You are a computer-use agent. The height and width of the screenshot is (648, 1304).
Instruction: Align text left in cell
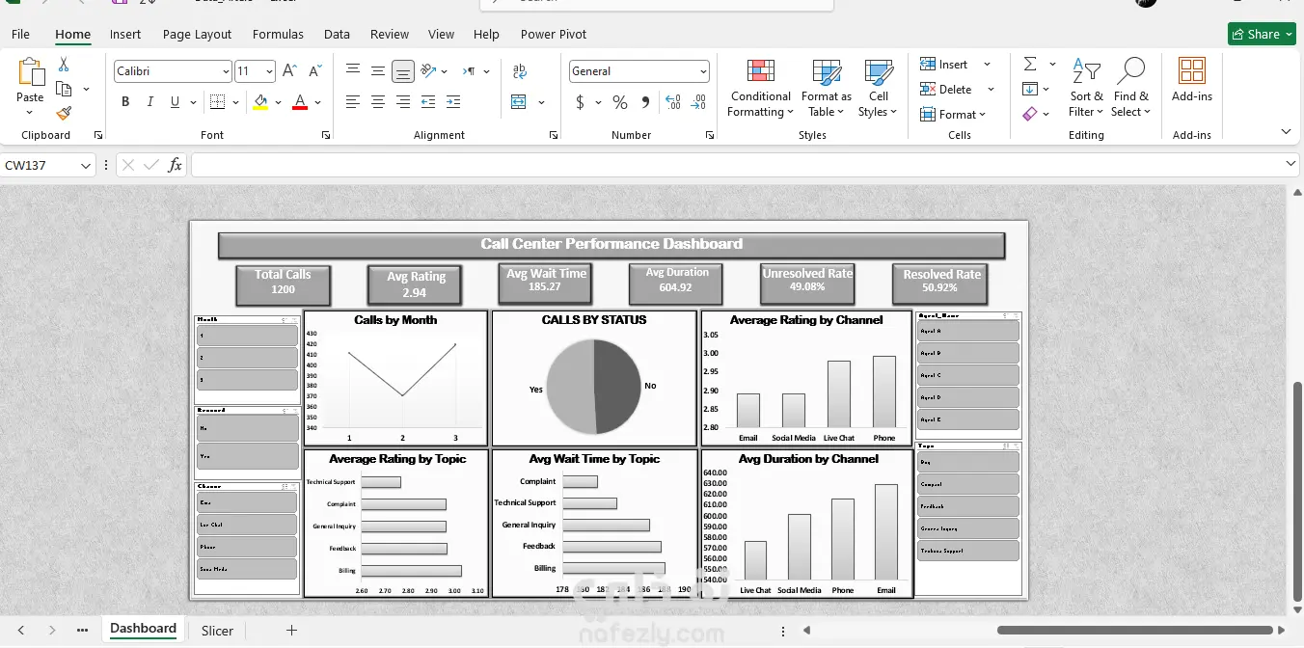353,101
